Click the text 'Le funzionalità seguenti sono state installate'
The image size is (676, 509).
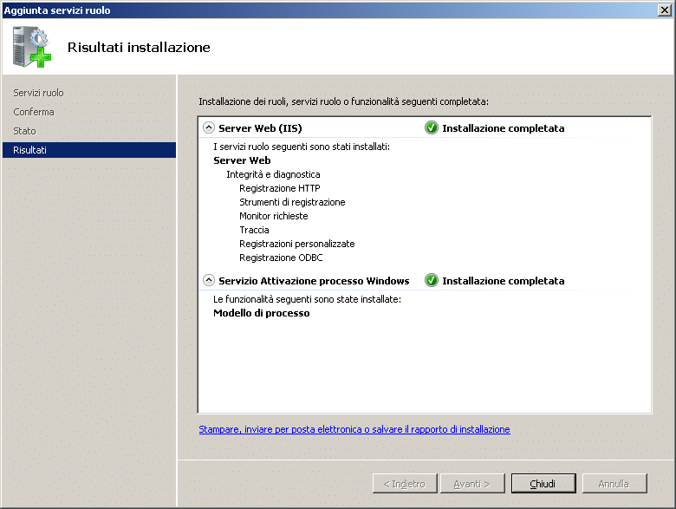307,299
